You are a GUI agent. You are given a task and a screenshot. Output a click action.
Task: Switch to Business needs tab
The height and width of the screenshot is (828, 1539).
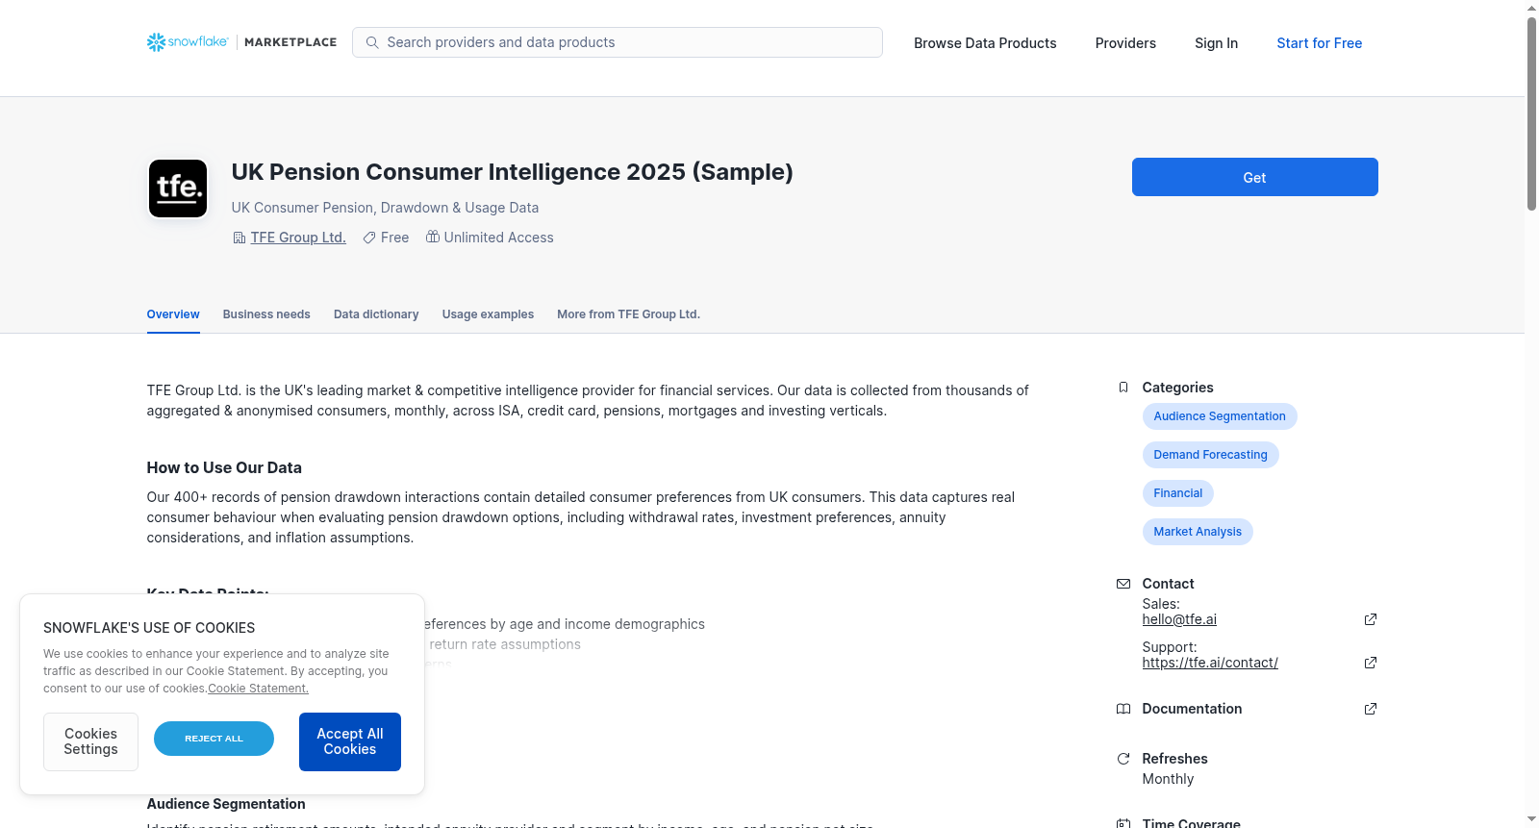(x=266, y=314)
